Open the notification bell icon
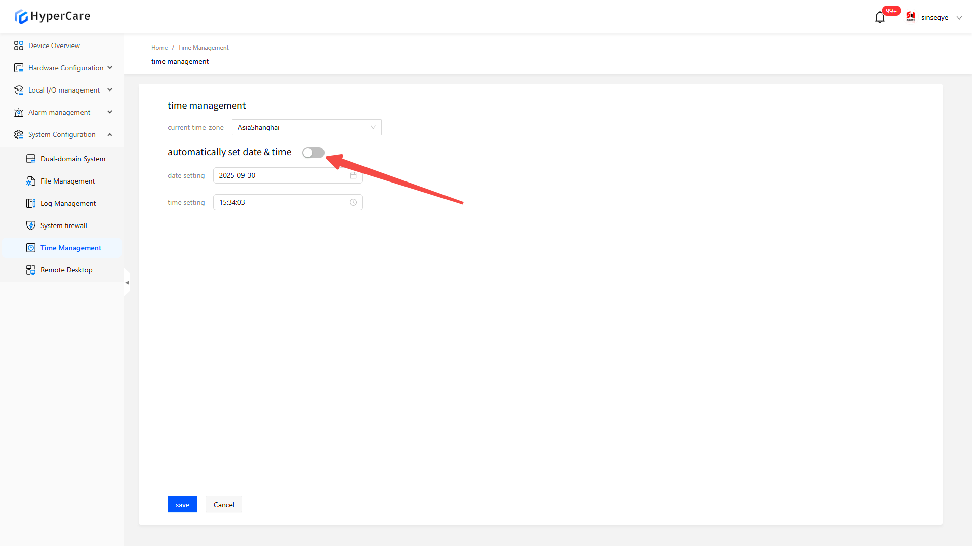Image resolution: width=972 pixels, height=546 pixels. click(880, 18)
